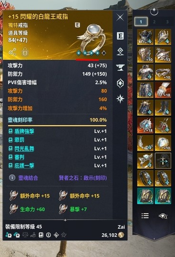Click the E equip icon in side toolbar
Image resolution: width=175 pixels, height=257 pixels.
point(120,36)
